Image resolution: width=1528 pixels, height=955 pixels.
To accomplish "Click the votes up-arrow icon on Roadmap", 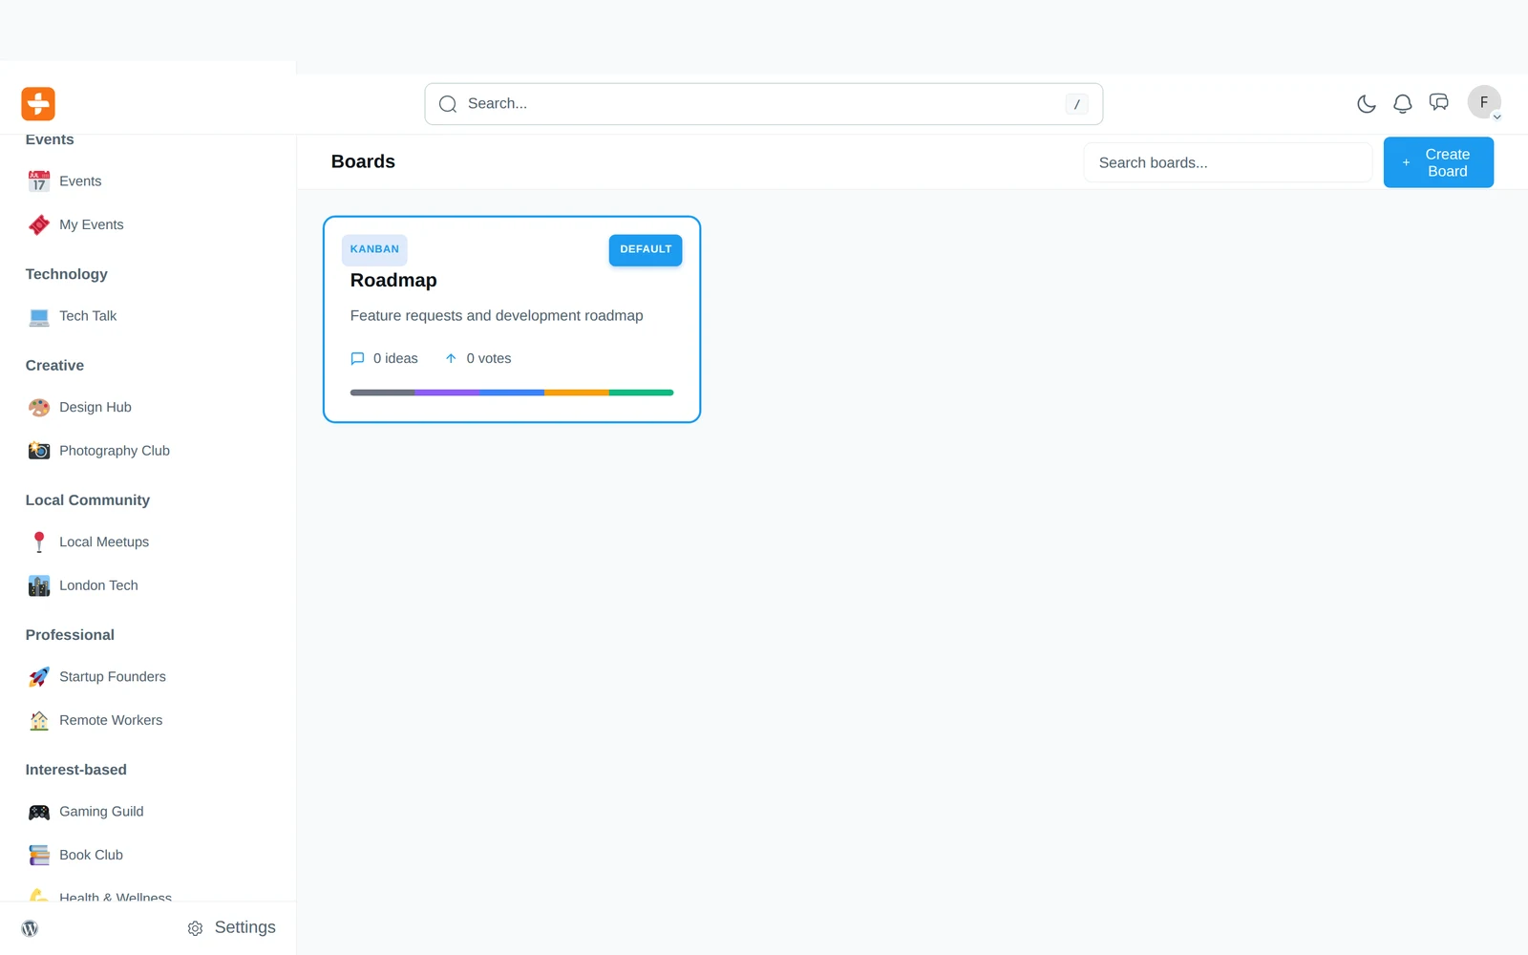I will click(x=451, y=358).
